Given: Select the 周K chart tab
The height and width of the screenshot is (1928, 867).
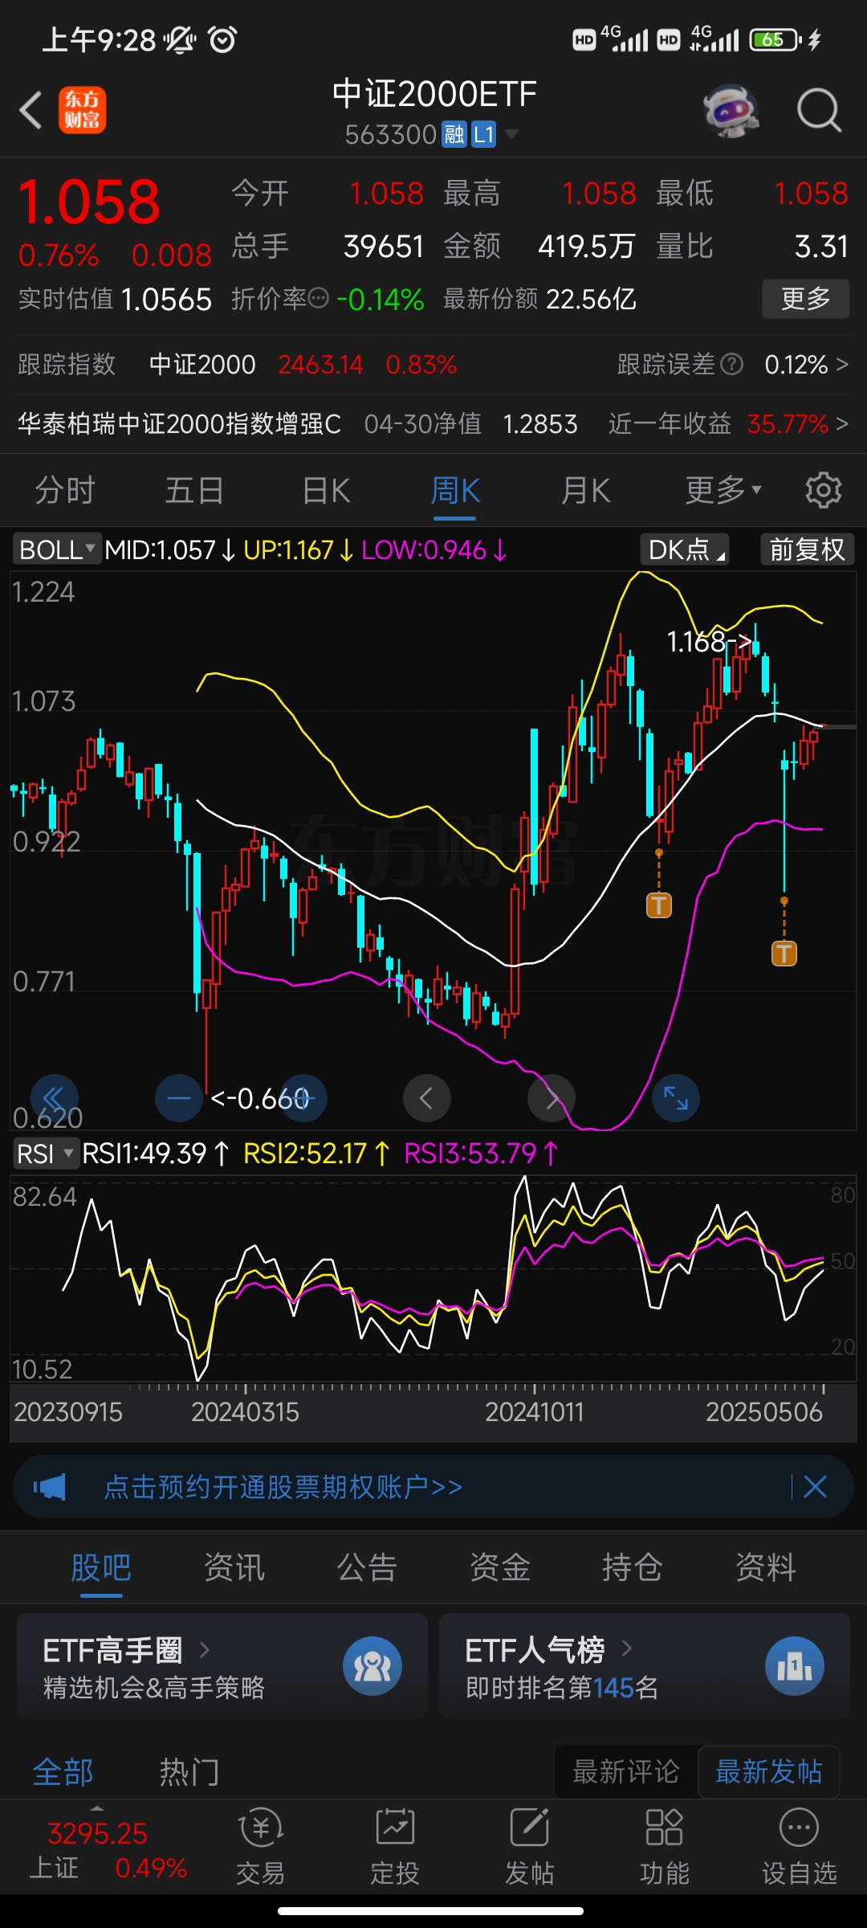Looking at the screenshot, I should point(455,490).
